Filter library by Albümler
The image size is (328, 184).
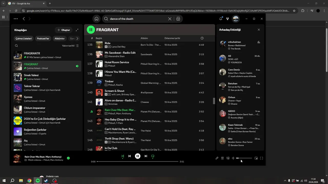coord(59,39)
